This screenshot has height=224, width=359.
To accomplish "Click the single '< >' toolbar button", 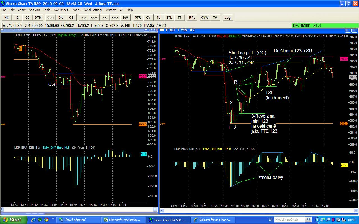I will [84, 17].
